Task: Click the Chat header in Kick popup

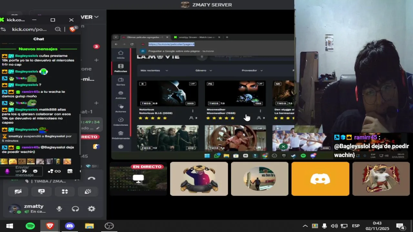Action: point(39,39)
